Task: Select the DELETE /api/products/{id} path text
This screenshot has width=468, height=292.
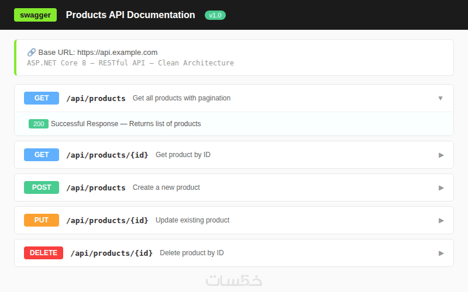Action: click(x=112, y=253)
